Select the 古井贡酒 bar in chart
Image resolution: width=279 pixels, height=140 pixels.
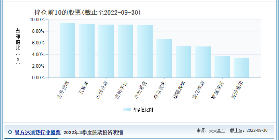67,50
